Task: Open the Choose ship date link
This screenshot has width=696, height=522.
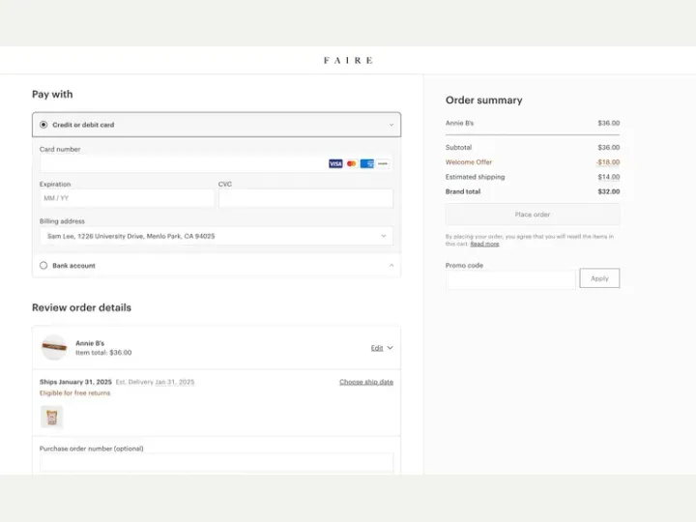Action: click(x=366, y=382)
